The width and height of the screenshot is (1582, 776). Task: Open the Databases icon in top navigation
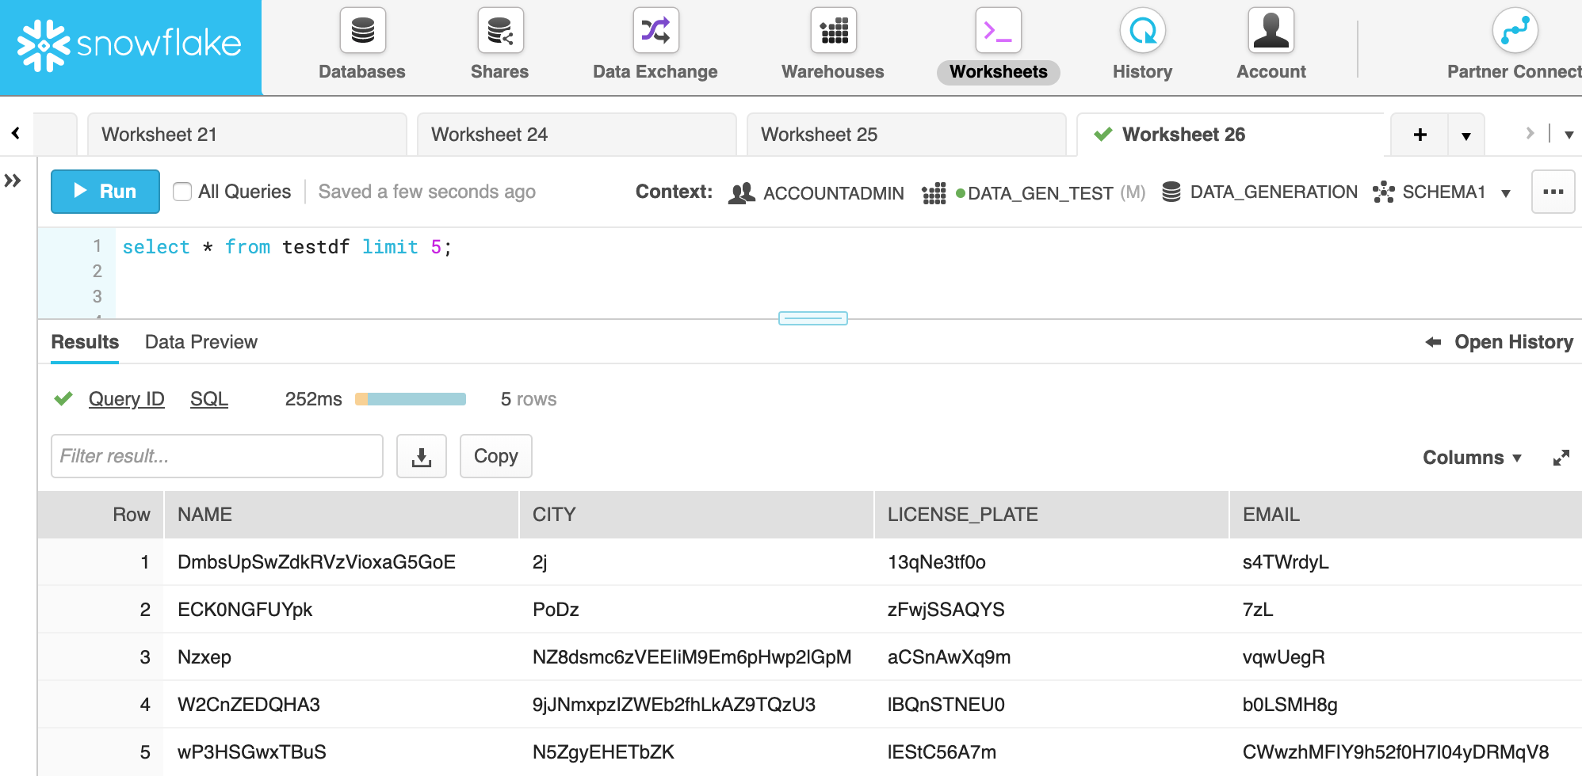pyautogui.click(x=362, y=32)
